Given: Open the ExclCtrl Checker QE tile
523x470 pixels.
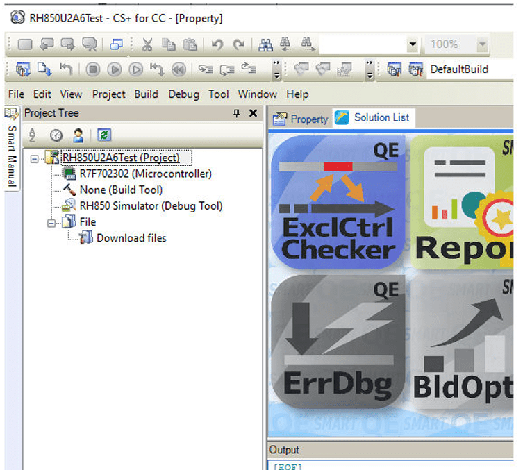Looking at the screenshot, I should click(x=337, y=201).
